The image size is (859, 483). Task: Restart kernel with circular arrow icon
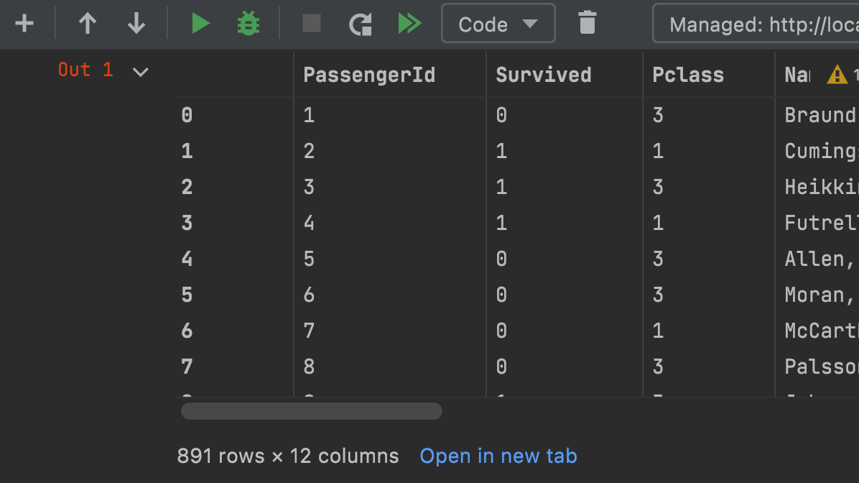(x=360, y=24)
